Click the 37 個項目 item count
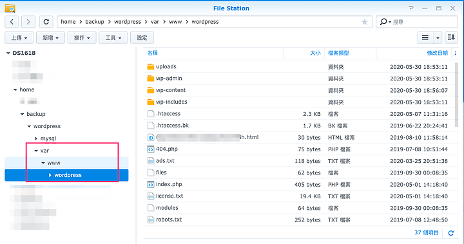The height and width of the screenshot is (244, 464). click(x=427, y=233)
